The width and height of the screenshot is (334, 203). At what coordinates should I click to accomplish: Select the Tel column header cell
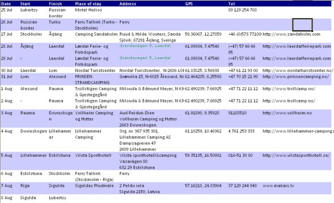point(231,4)
